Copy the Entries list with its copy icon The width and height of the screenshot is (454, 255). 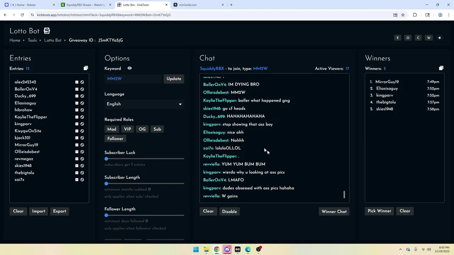pos(86,68)
